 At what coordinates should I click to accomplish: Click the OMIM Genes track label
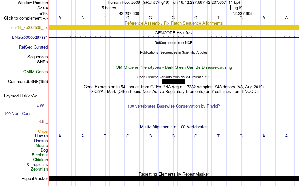[36, 72]
